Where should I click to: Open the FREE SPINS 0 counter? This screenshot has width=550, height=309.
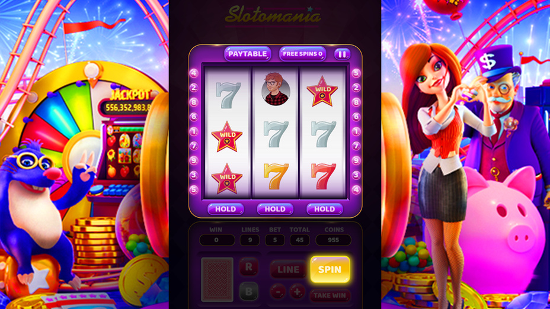tap(302, 54)
